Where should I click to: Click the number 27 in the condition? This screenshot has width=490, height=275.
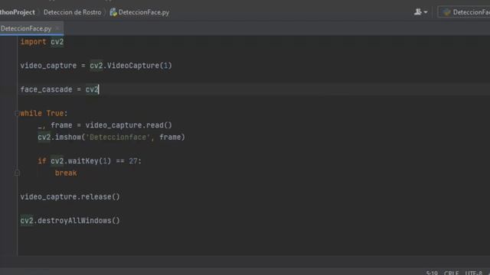(x=133, y=161)
